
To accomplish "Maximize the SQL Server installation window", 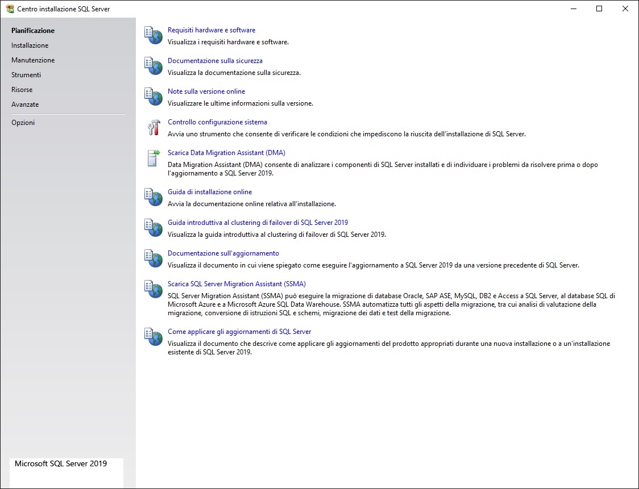I will coord(599,9).
